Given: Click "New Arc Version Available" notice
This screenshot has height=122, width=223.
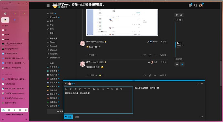Looking at the screenshot, I should tap(15, 114).
